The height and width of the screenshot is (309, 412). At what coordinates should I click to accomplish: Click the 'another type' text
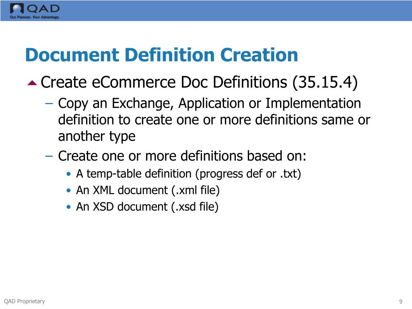click(97, 136)
